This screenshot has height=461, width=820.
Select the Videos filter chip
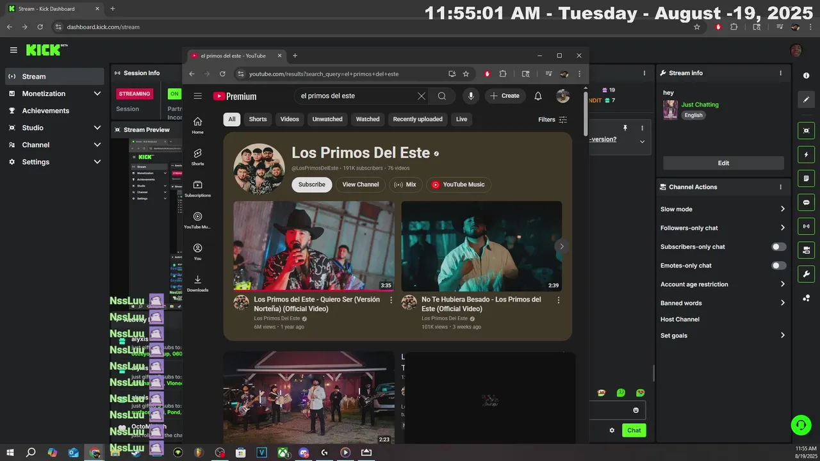click(290, 119)
